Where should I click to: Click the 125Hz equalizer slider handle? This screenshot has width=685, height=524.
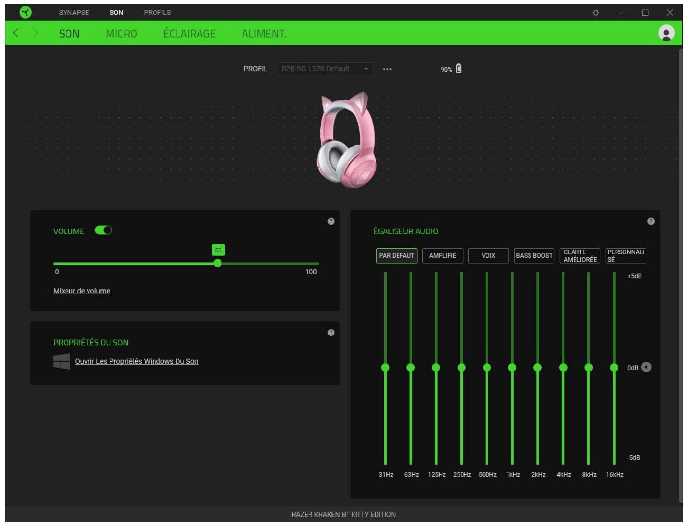436,367
